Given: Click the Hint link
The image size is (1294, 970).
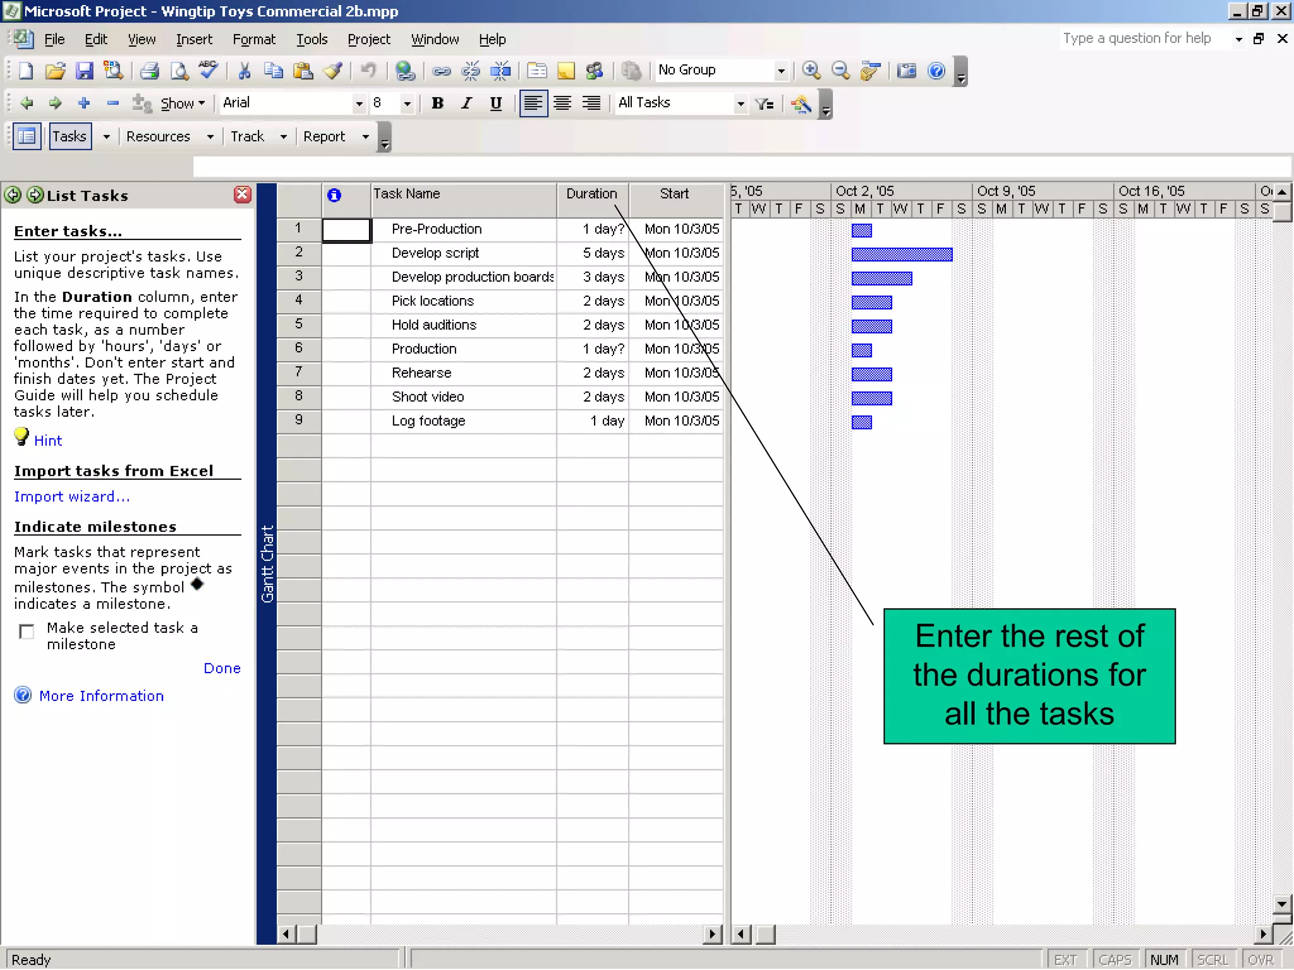Looking at the screenshot, I should pyautogui.click(x=48, y=441).
